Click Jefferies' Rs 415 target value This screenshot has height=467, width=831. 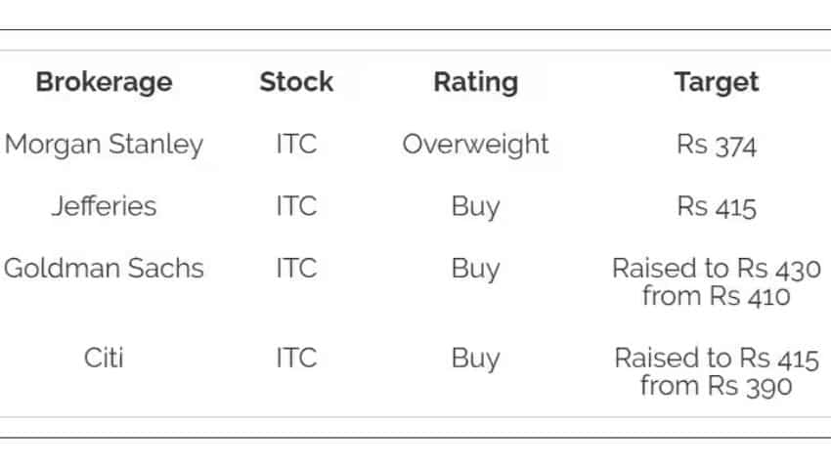(x=716, y=206)
